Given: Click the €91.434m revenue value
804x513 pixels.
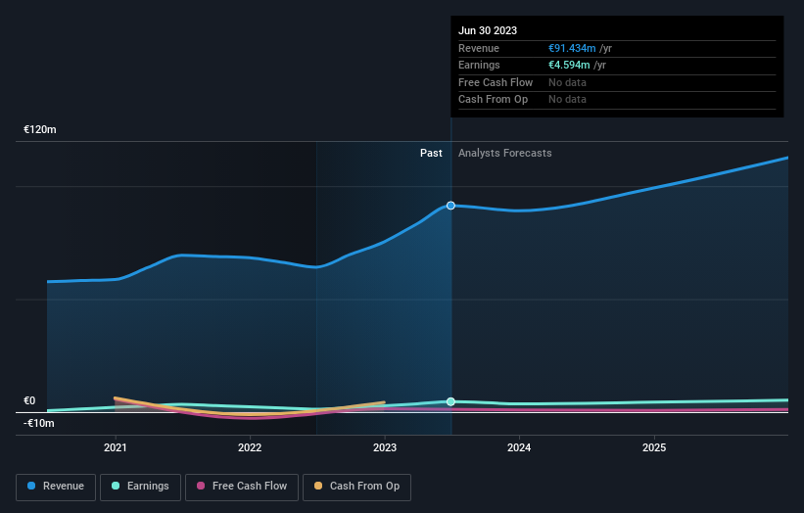Looking at the screenshot, I should [x=572, y=48].
